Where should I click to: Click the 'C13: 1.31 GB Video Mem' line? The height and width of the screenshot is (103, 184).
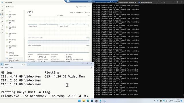(21, 84)
